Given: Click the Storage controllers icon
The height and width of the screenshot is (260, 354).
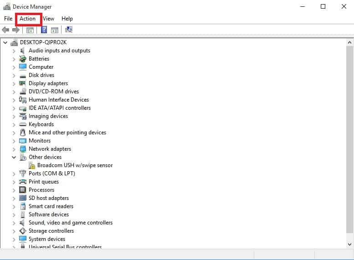Looking at the screenshot, I should [23, 231].
